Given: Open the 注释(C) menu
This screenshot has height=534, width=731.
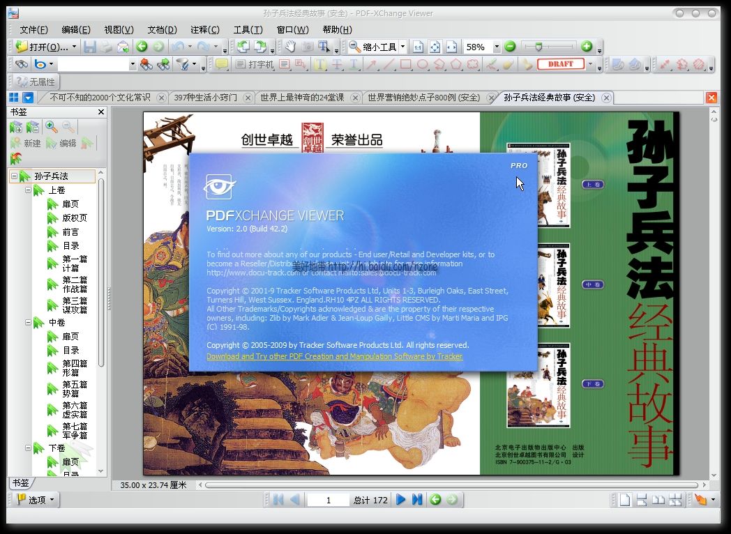Looking at the screenshot, I should tap(204, 30).
